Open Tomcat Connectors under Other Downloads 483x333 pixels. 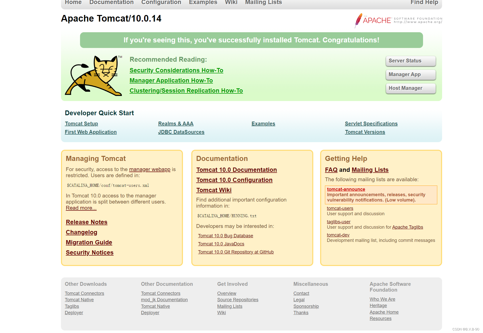(84, 293)
